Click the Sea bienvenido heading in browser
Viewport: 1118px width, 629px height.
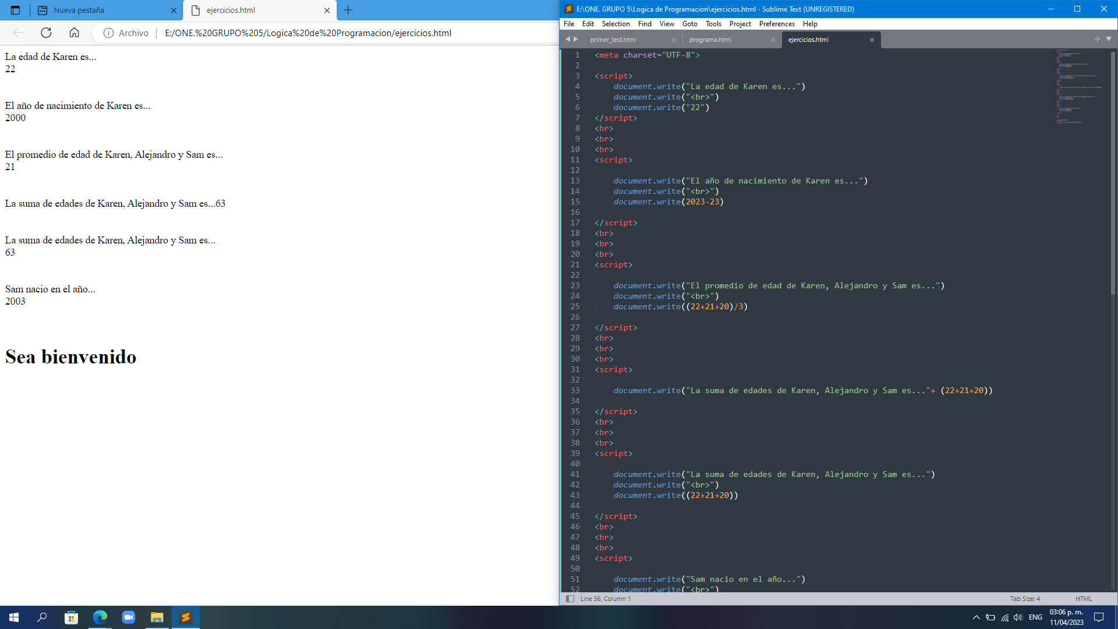click(x=70, y=356)
